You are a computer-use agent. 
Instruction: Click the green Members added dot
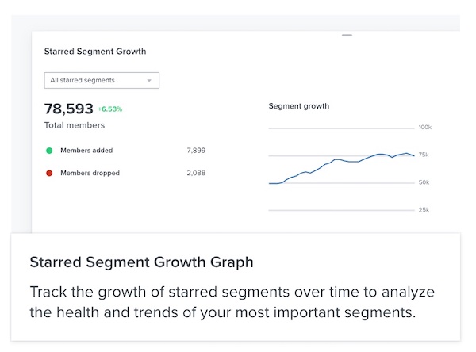point(49,150)
